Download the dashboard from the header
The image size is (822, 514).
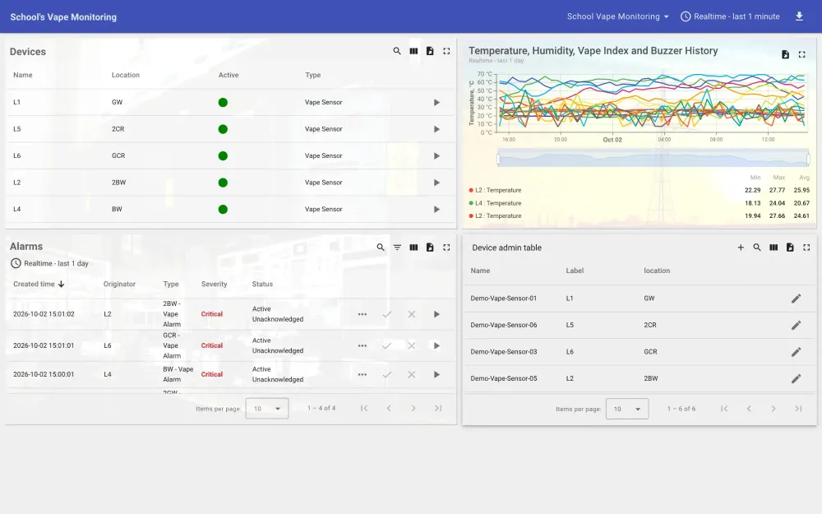point(799,16)
